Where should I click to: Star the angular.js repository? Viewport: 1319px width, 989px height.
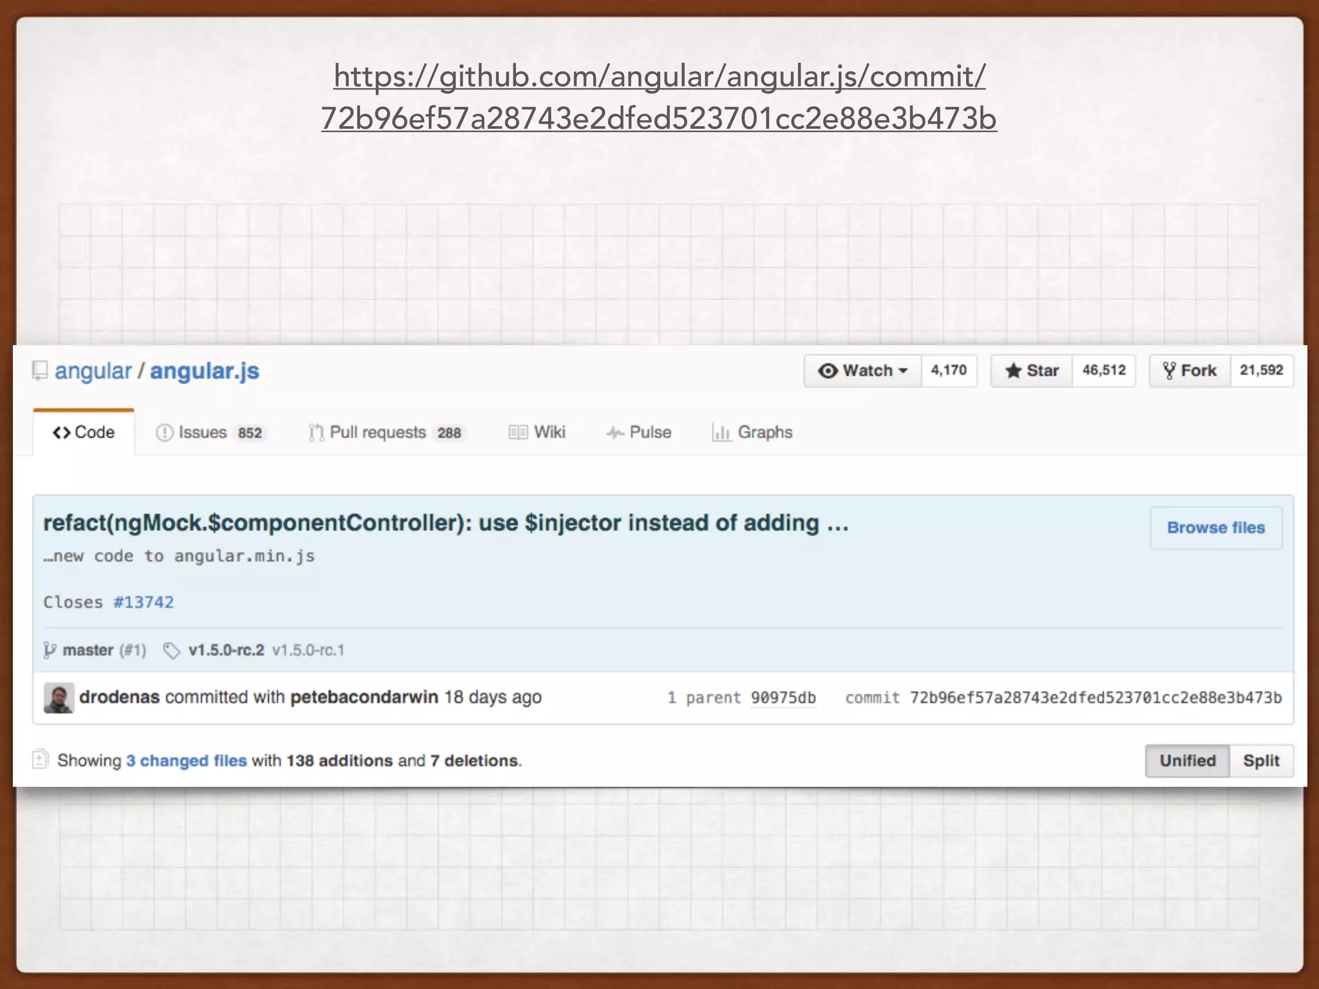1032,370
